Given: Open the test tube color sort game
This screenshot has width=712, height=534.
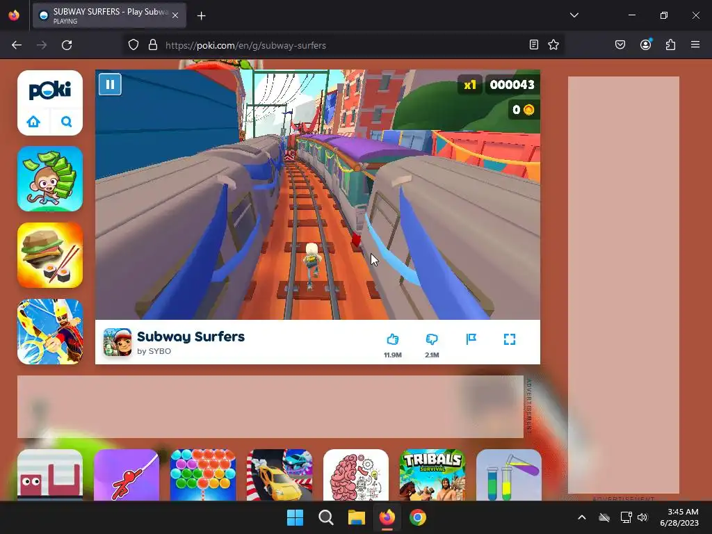Looking at the screenshot, I should 509,475.
